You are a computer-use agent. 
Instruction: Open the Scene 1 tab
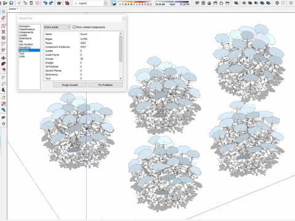[14, 9]
